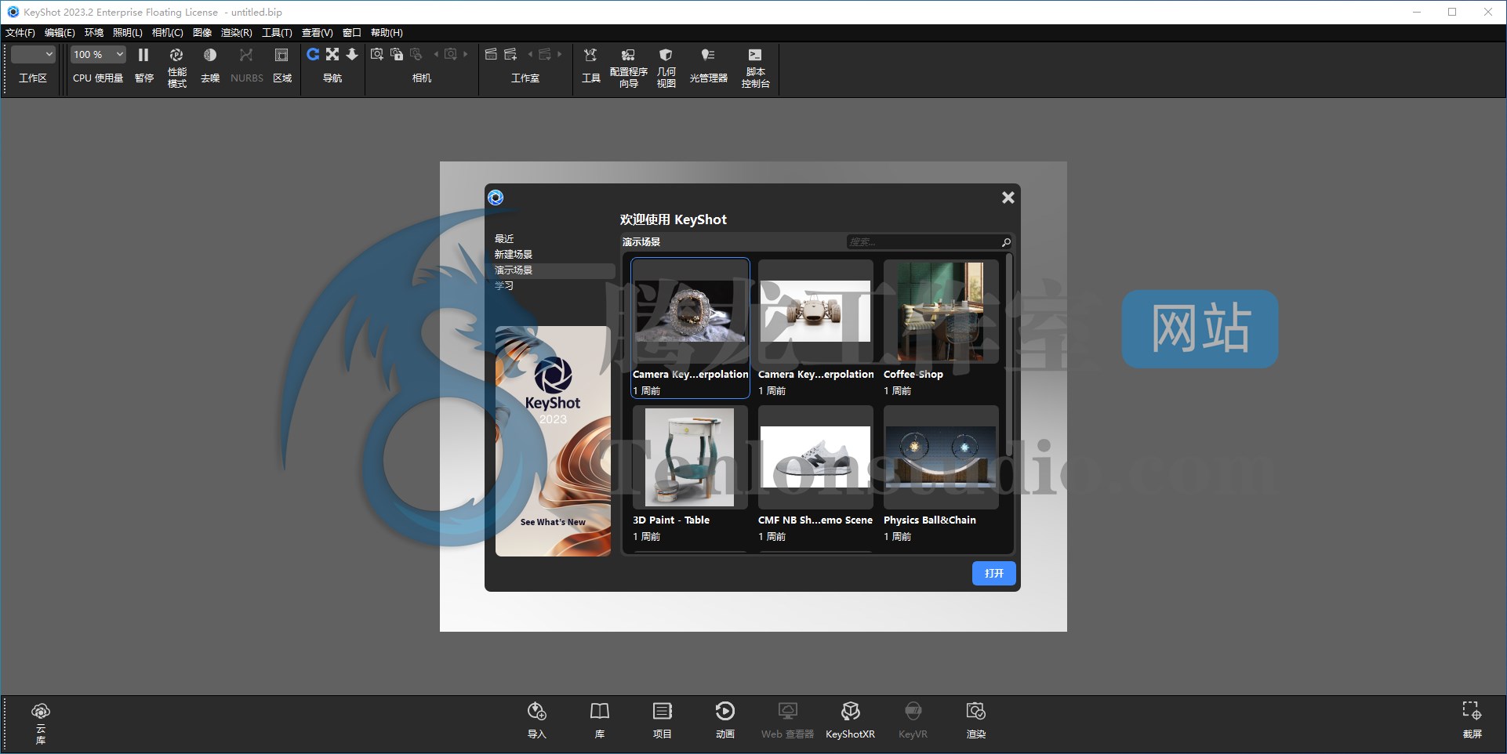Toggle NURBS rendering mode
The height and width of the screenshot is (754, 1507).
(246, 55)
